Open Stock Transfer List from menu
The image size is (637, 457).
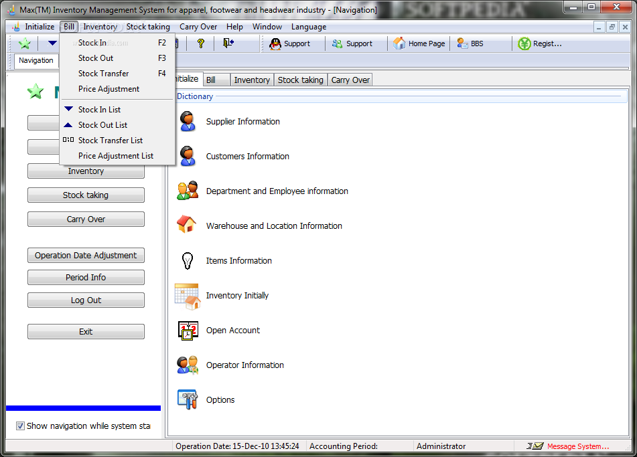(117, 141)
